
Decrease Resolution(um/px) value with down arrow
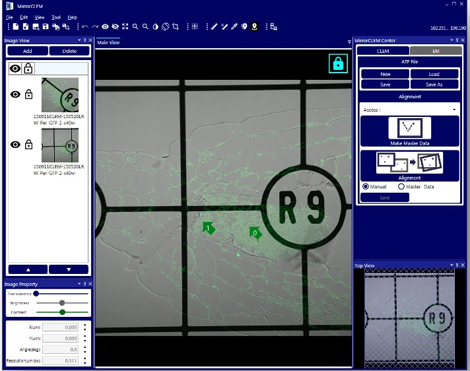[x=85, y=363]
